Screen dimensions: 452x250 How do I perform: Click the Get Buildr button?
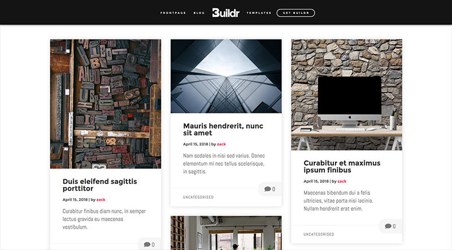pyautogui.click(x=295, y=13)
